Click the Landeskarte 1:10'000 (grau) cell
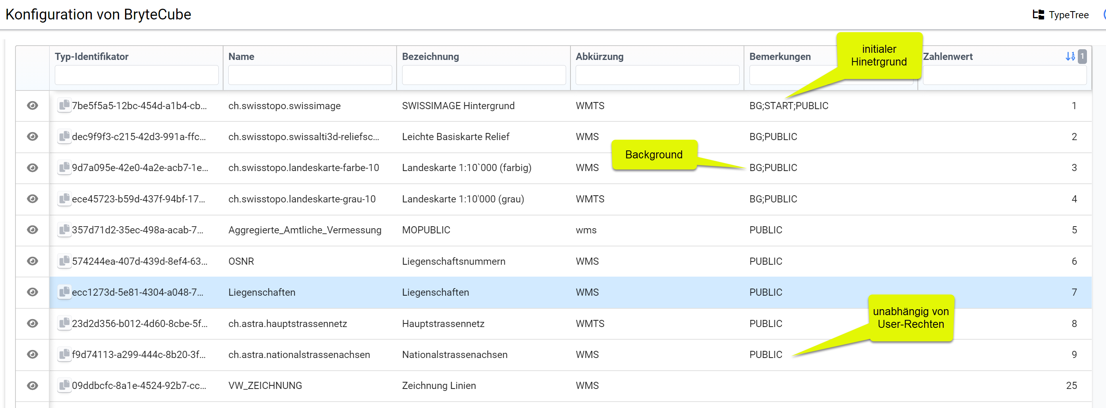This screenshot has height=408, width=1106. click(x=463, y=199)
